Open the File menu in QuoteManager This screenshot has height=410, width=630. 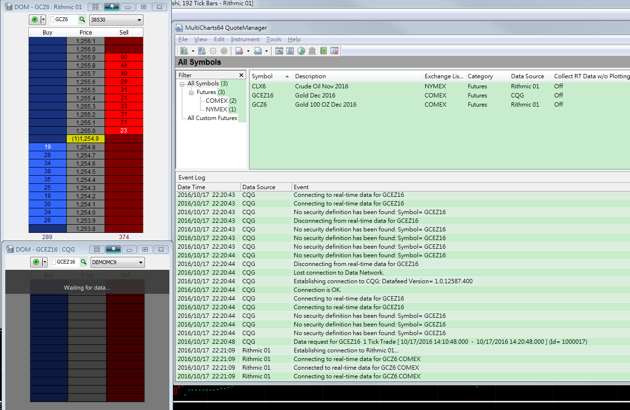coord(183,39)
